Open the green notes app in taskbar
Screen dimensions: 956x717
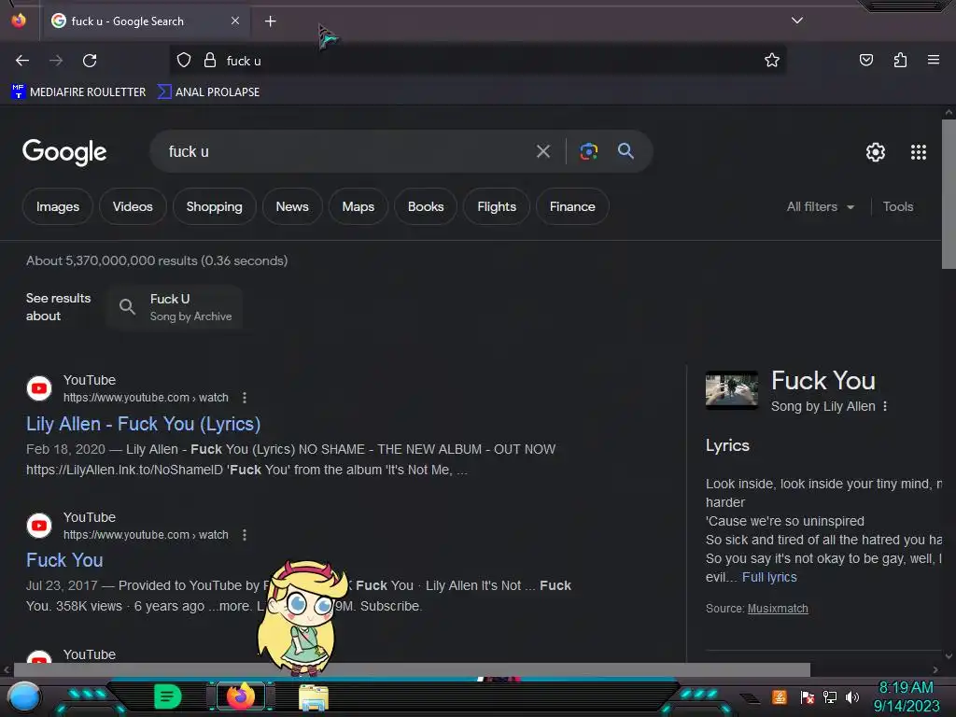point(167,696)
